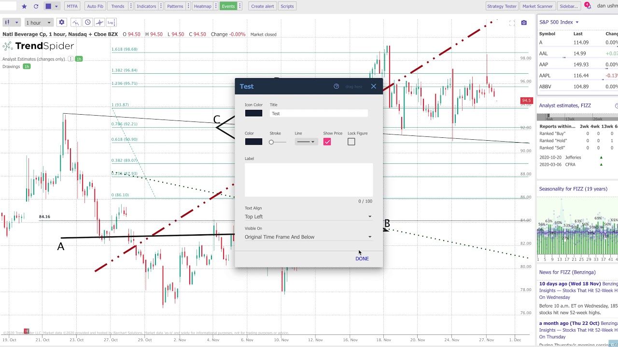Screen dimensions: 618x347
Task: Take chart snapshot with camera icon
Action: (x=524, y=23)
